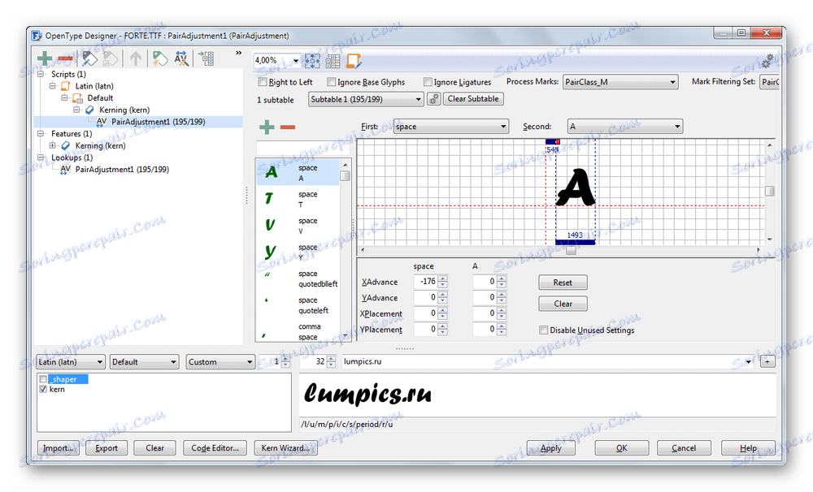Image resolution: width=813 pixels, height=492 pixels.
Task: Enable the _shaper feature checkbox
Action: point(43,379)
